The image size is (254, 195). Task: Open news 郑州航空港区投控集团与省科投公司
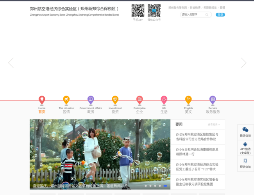pyautogui.click(x=197, y=137)
